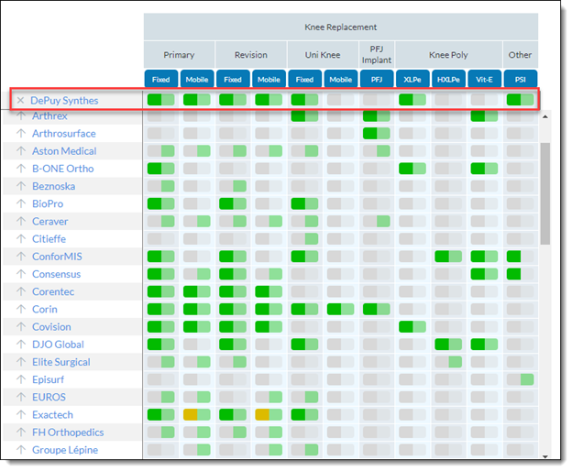This screenshot has width=572, height=471.
Task: Pin BioPro row using up arrow
Action: [21, 203]
